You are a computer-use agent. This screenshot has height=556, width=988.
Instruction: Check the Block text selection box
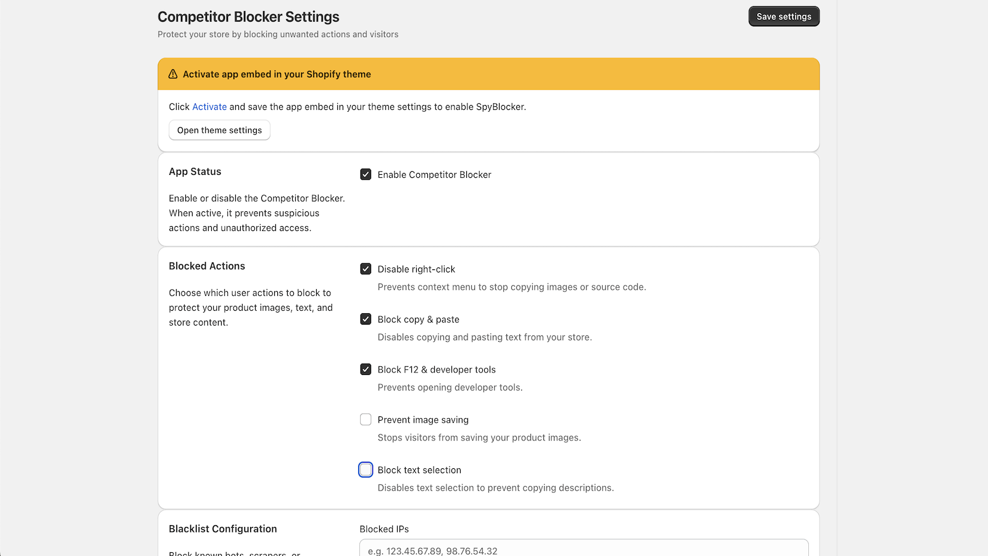[366, 470]
